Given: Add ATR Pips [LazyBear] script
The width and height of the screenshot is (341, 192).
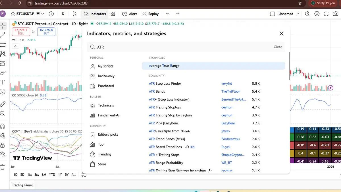Looking at the screenshot, I should pos(164,123).
